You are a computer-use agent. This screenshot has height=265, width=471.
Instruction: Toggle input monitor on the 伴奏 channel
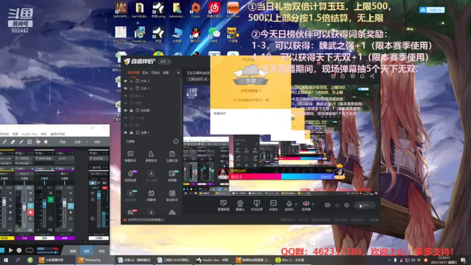pos(71,206)
